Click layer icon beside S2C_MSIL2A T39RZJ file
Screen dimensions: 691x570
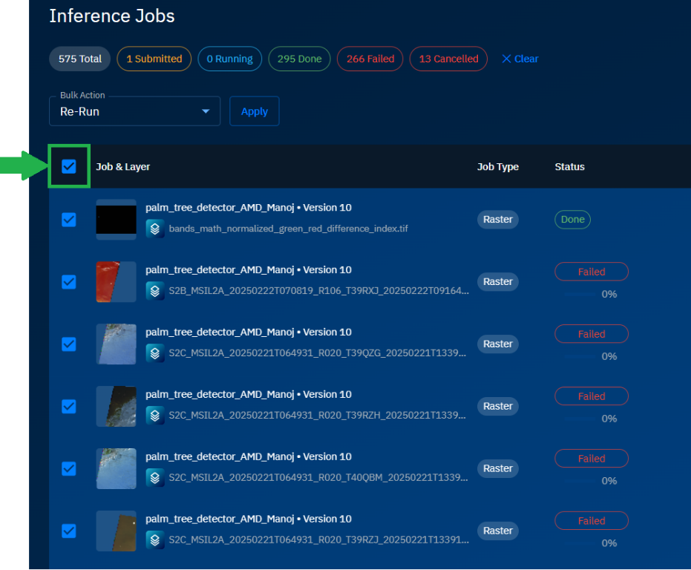[154, 540]
